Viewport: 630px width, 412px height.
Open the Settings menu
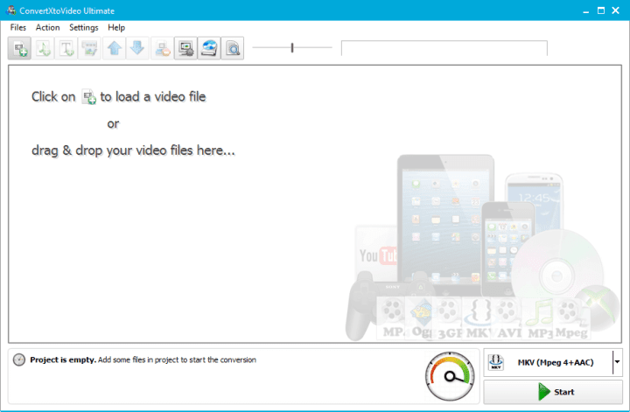tap(84, 27)
